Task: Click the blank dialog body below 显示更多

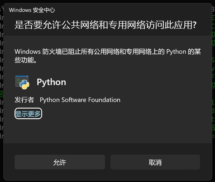Action: click(108, 131)
